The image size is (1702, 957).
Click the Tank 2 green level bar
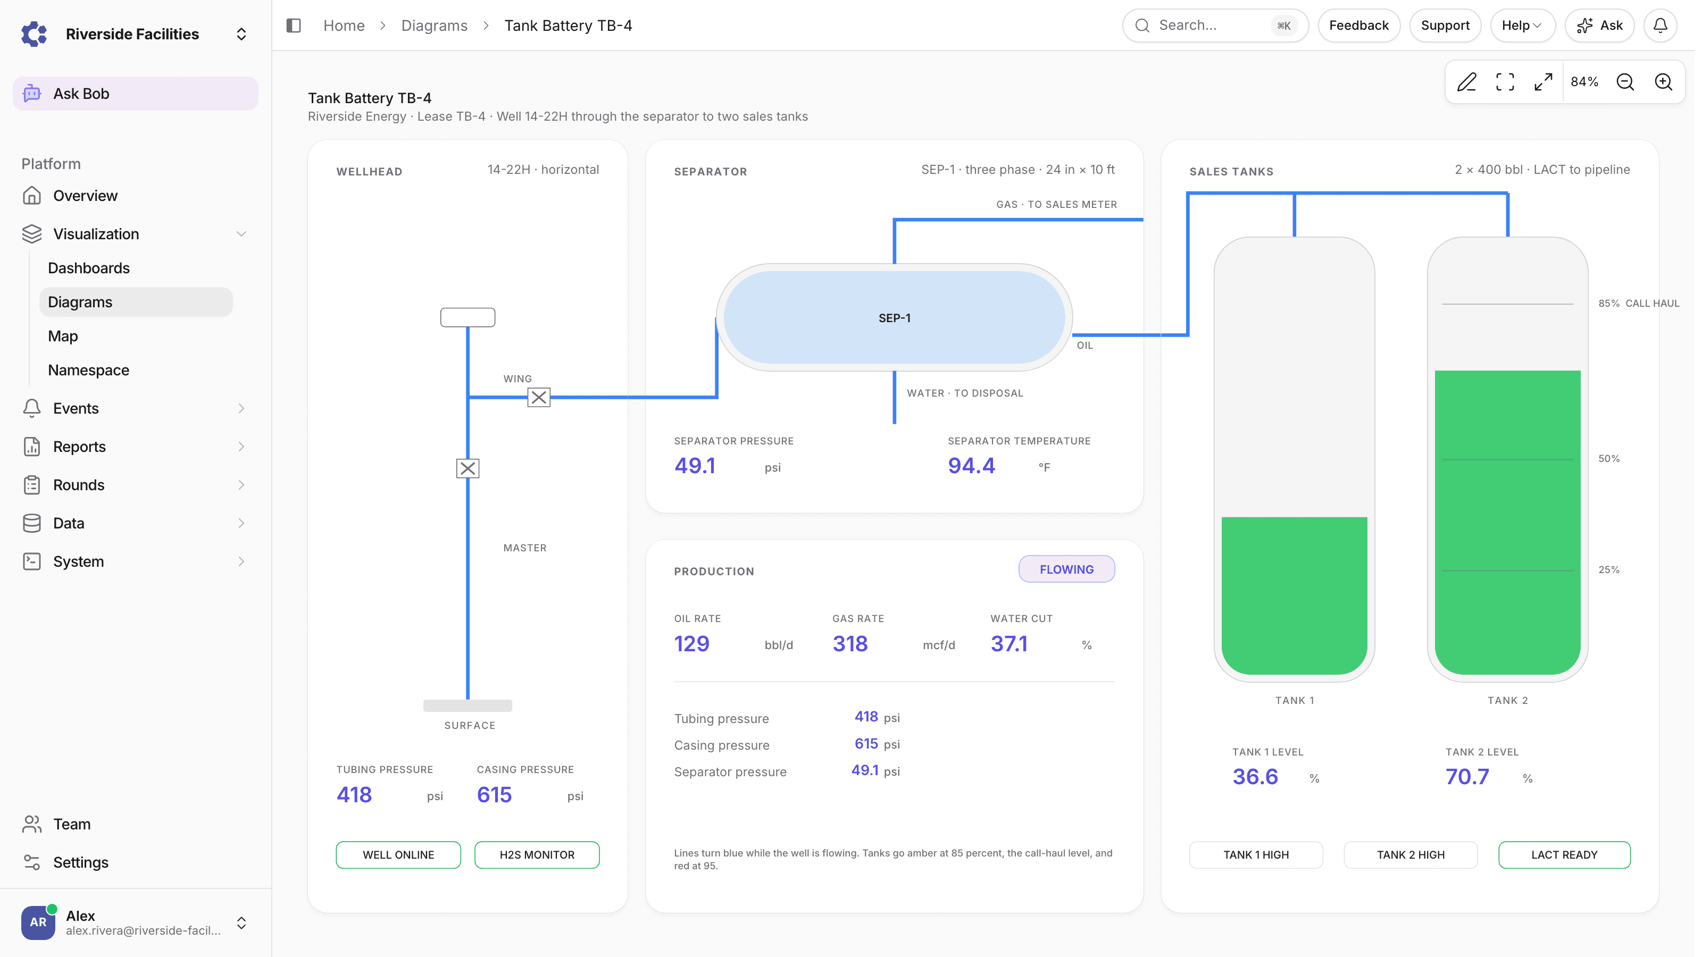click(1508, 522)
